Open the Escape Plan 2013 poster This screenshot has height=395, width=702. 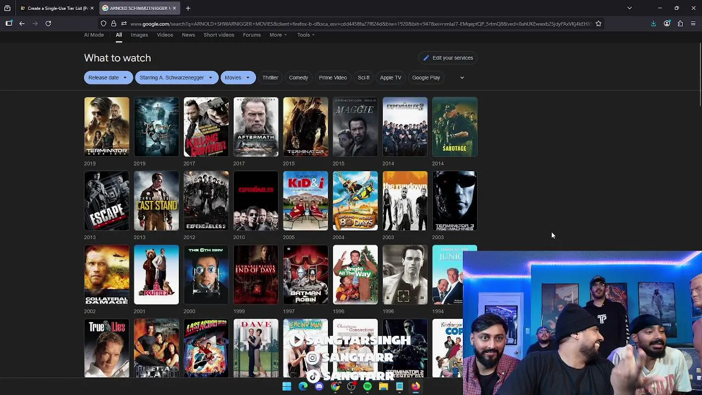point(106,201)
